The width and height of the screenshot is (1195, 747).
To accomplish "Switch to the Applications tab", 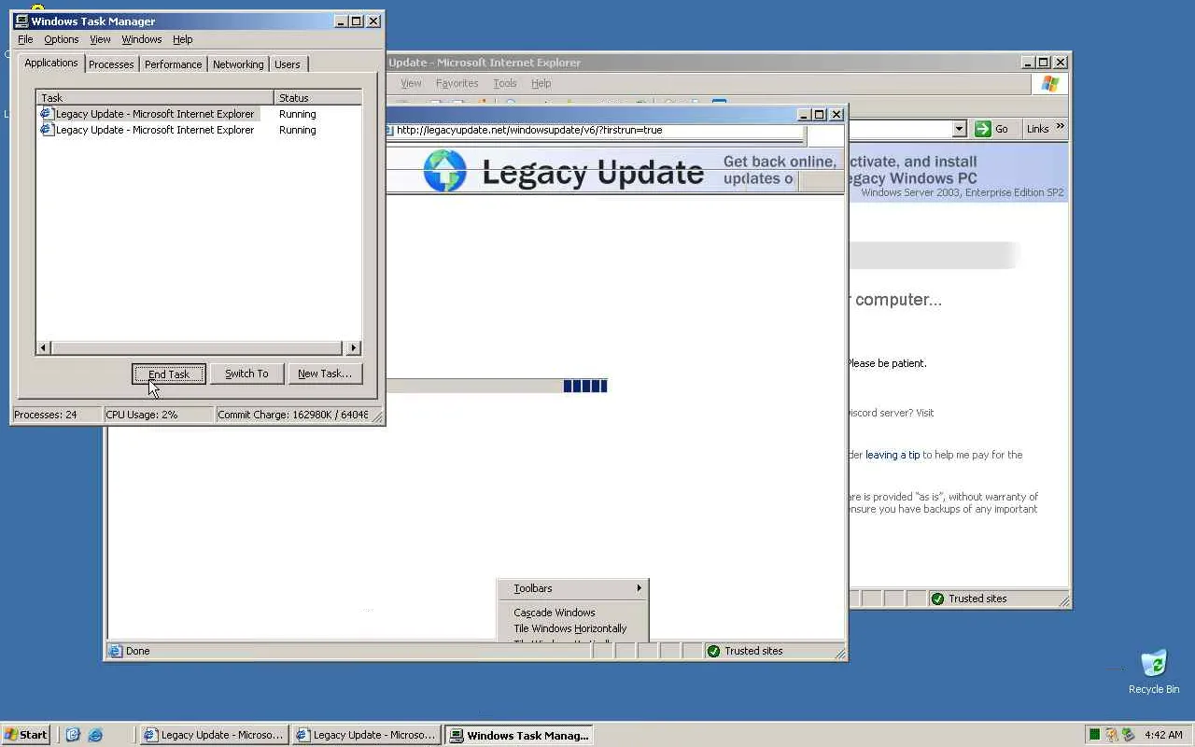I will click(x=51, y=63).
